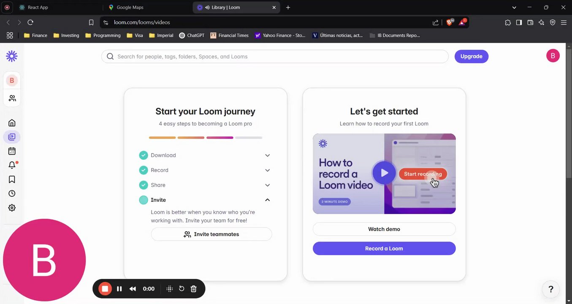Click the Loom search input field

pos(275,57)
